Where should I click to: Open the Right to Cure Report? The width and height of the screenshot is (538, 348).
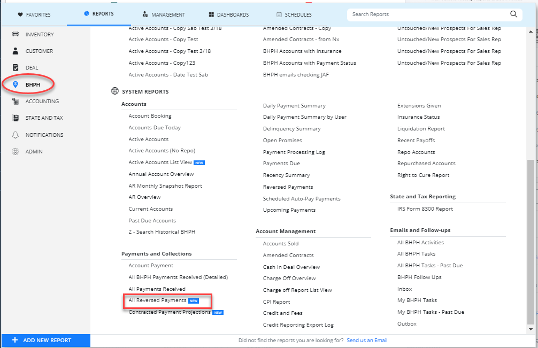click(x=424, y=175)
